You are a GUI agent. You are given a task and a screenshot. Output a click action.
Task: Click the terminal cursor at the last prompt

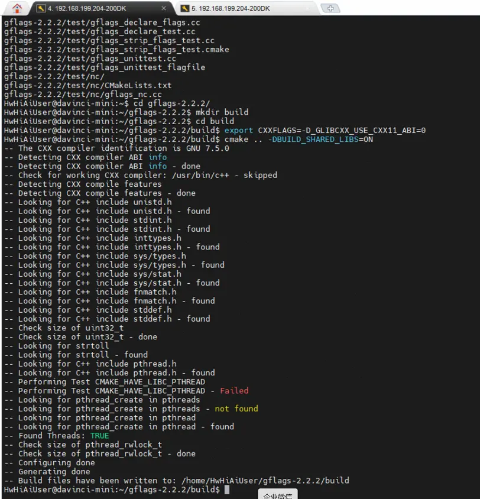(226, 490)
